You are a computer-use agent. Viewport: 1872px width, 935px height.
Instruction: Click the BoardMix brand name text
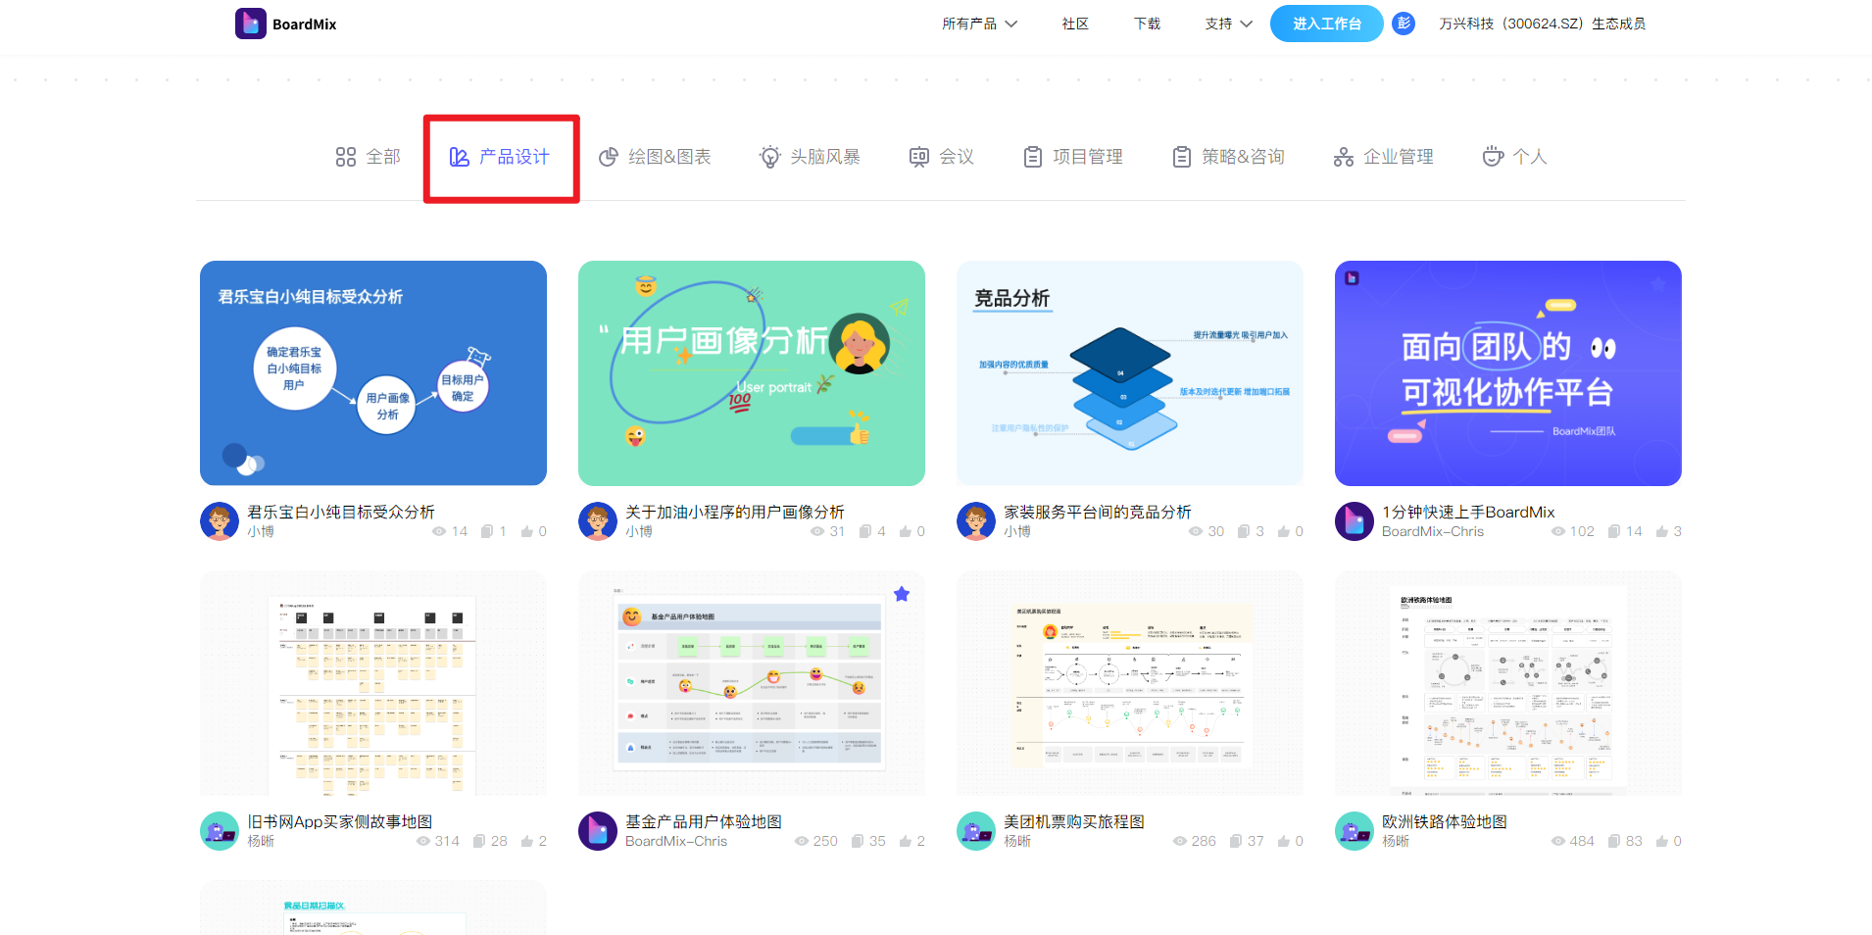[x=304, y=25]
